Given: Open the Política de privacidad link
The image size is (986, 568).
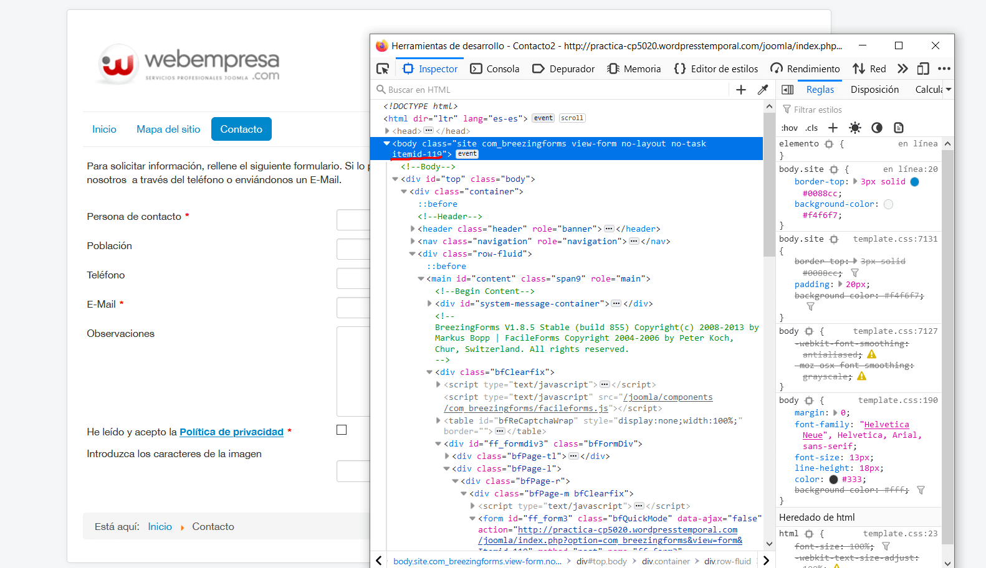Looking at the screenshot, I should tap(231, 432).
